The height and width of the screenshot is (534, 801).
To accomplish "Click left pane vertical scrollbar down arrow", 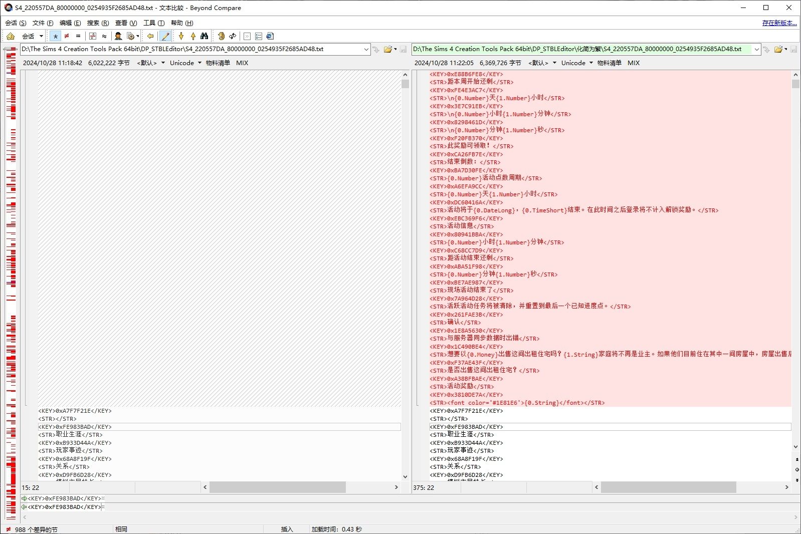I will 405,477.
